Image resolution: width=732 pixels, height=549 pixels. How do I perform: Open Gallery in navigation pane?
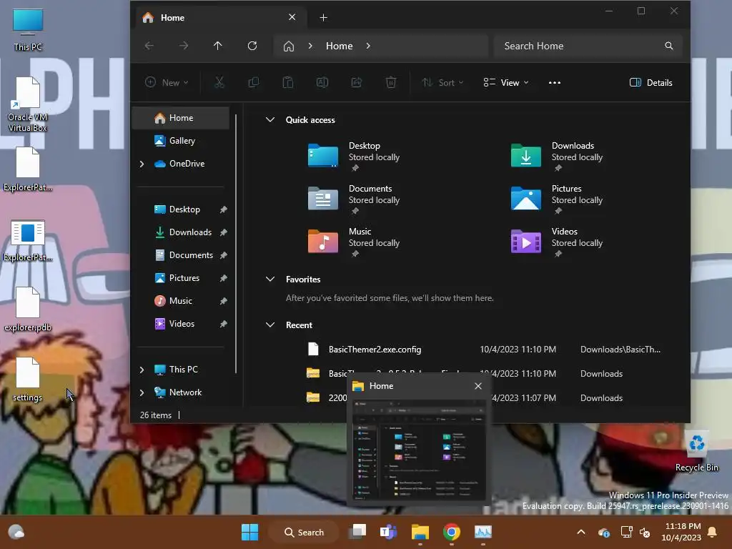[181, 141]
